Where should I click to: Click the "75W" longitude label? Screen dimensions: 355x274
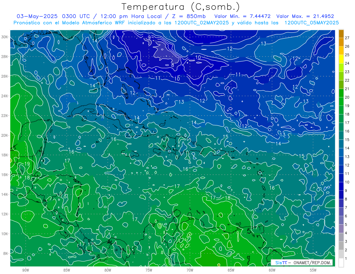(x=149, y=270)
